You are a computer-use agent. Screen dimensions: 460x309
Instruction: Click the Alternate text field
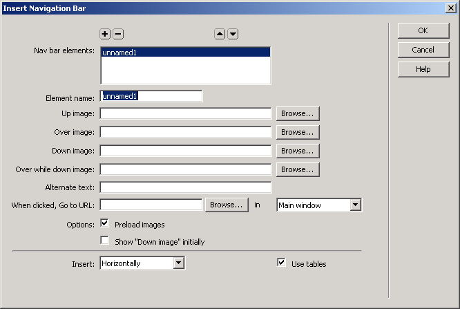[x=186, y=187]
